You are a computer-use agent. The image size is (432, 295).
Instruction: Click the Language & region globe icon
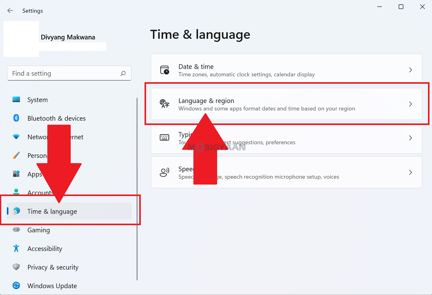point(165,104)
